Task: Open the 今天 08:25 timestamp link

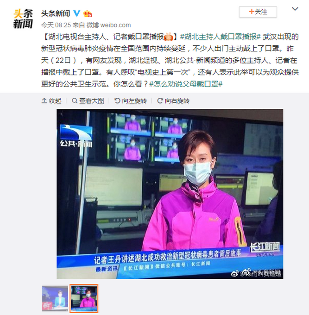Action: [x=56, y=25]
